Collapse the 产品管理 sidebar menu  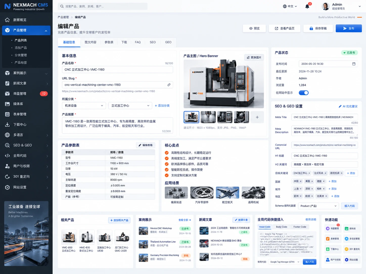coord(46,31)
